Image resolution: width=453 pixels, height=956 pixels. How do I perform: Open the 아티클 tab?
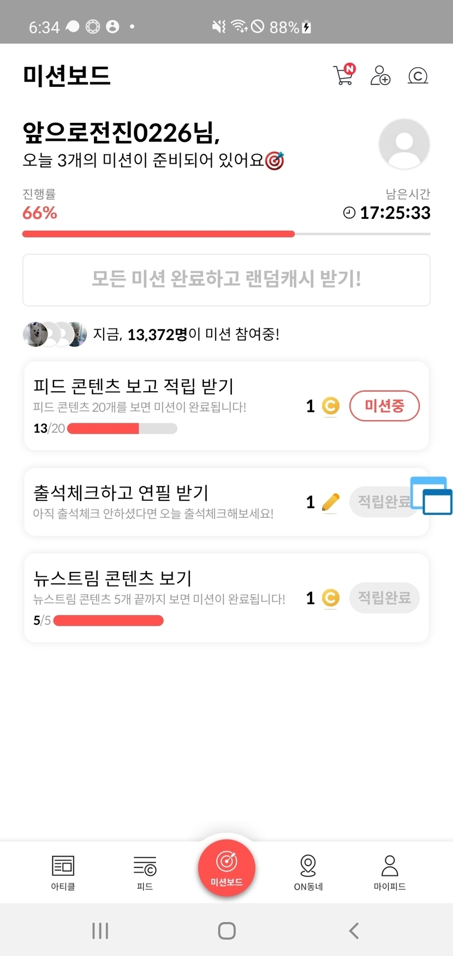63,872
